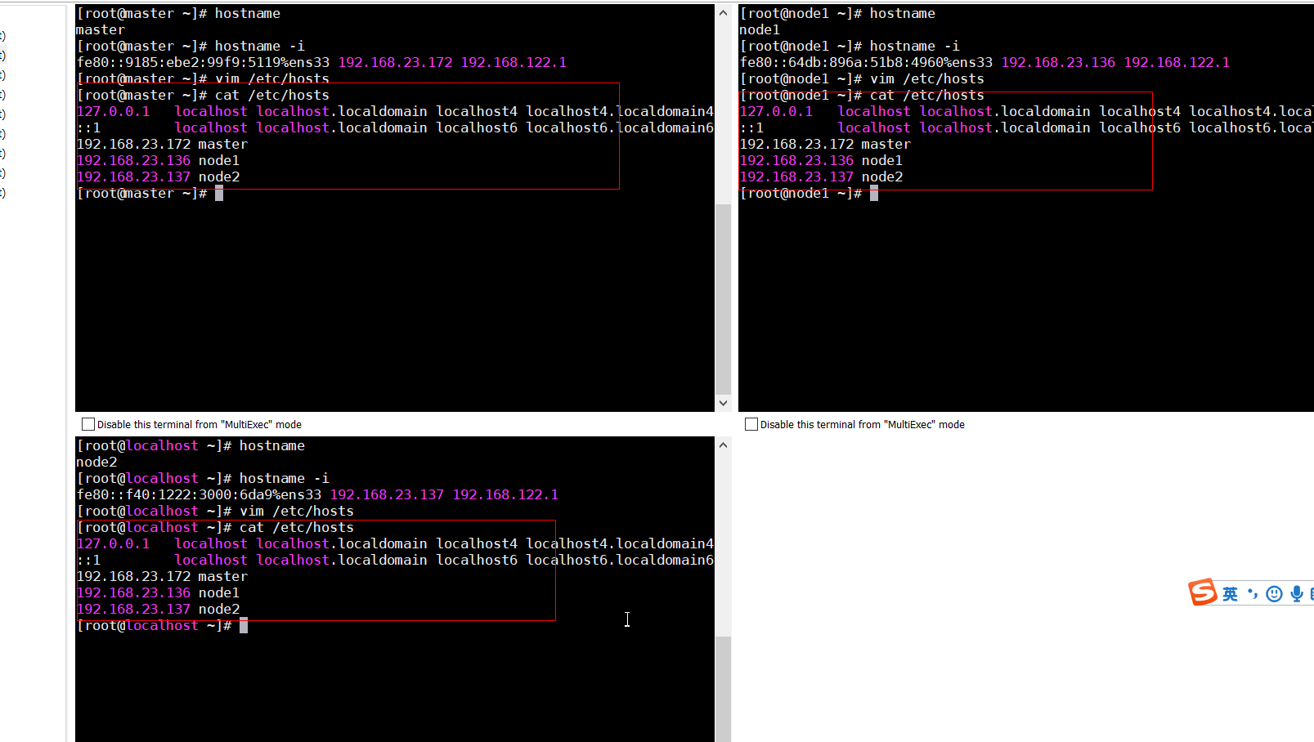
Task: Click 'vim /etc/hosts' command in node1 terminal
Action: (927, 79)
